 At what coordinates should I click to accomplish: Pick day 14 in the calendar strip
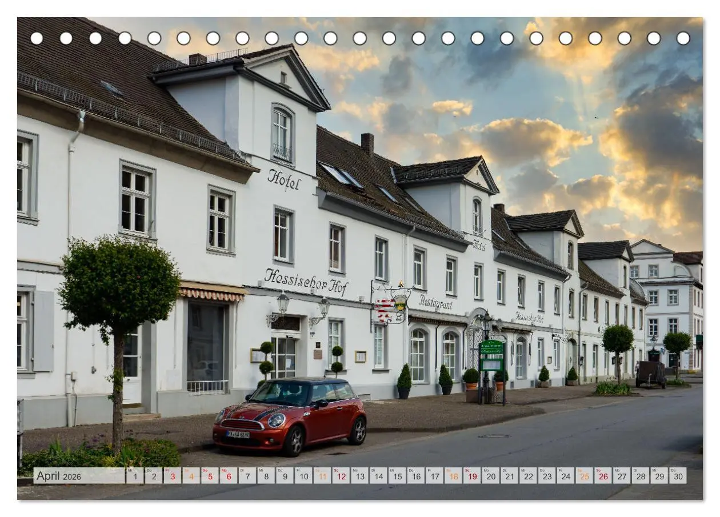point(378,476)
